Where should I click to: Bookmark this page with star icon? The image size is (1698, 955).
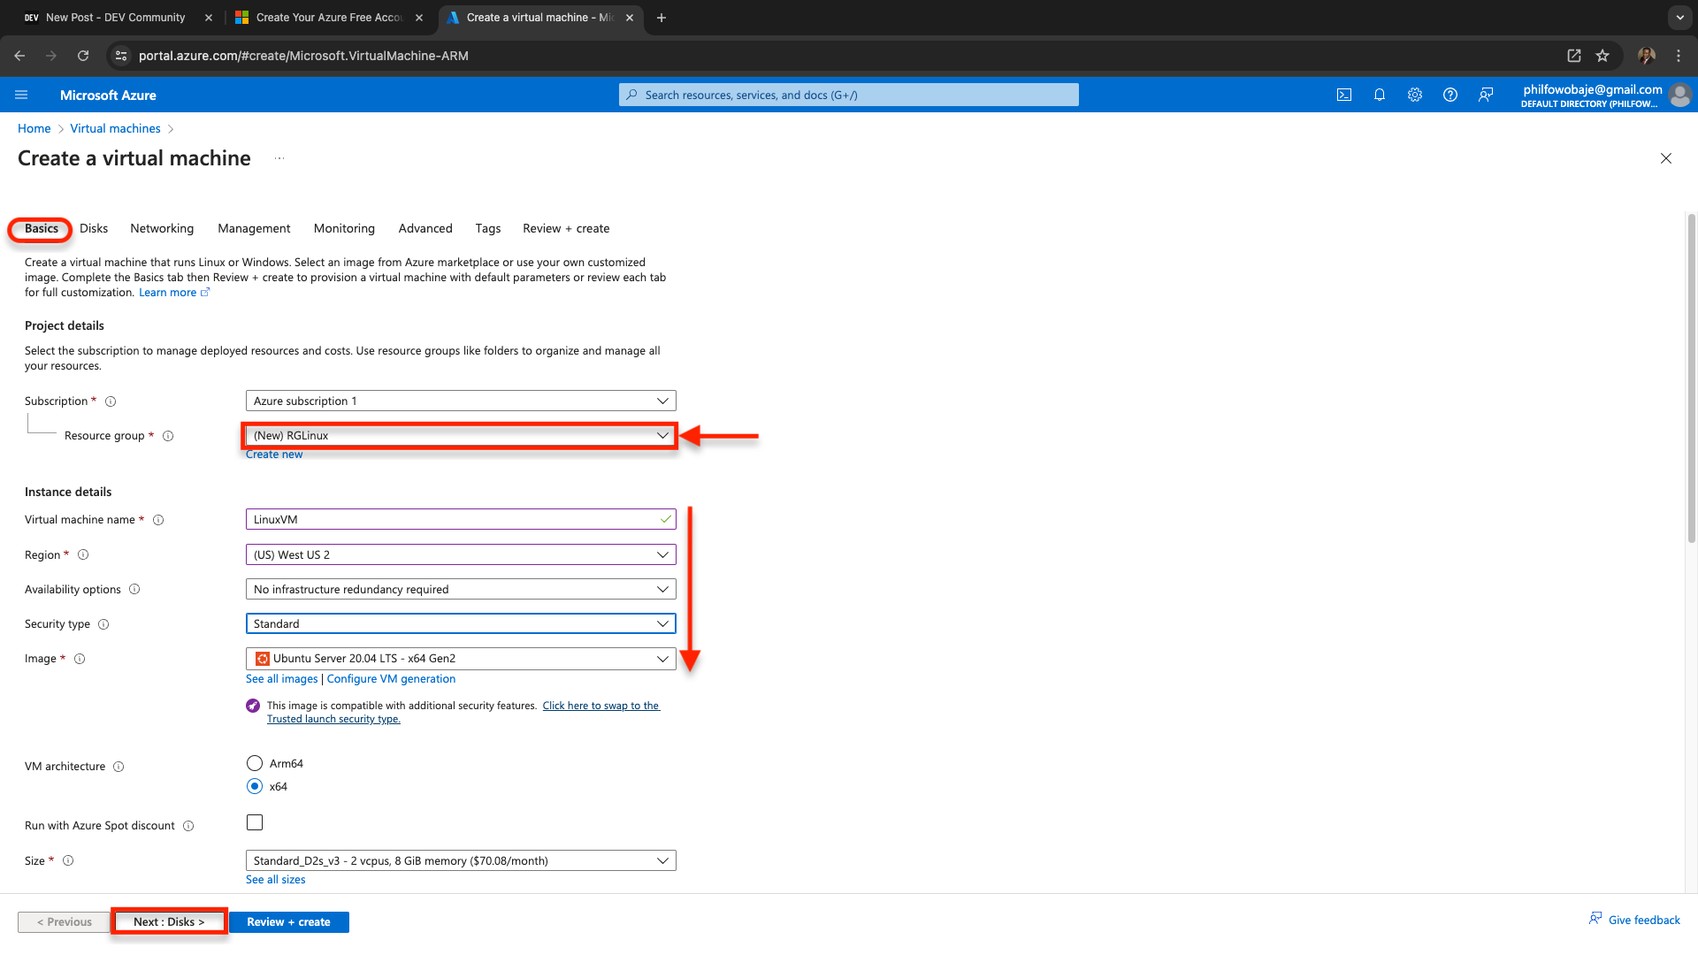tap(1602, 56)
